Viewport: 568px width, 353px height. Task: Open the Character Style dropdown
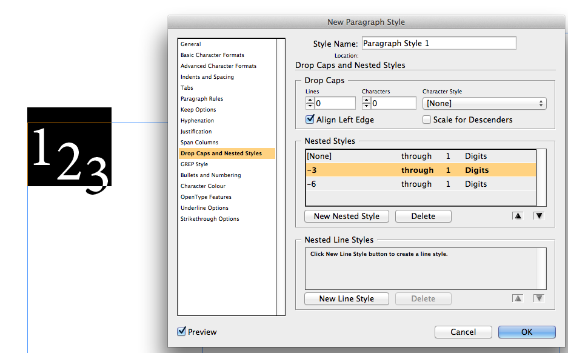484,104
